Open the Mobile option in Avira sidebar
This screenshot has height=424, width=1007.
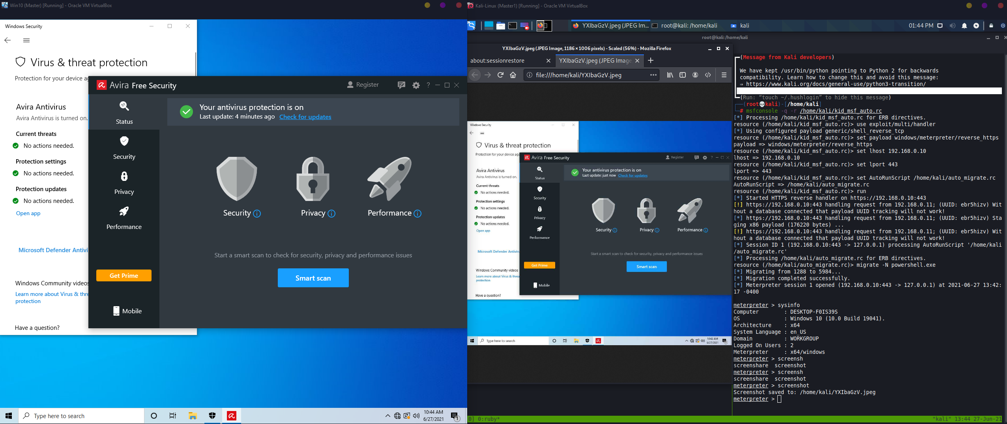click(127, 311)
